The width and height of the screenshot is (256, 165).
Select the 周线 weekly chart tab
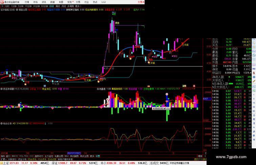point(58,6)
